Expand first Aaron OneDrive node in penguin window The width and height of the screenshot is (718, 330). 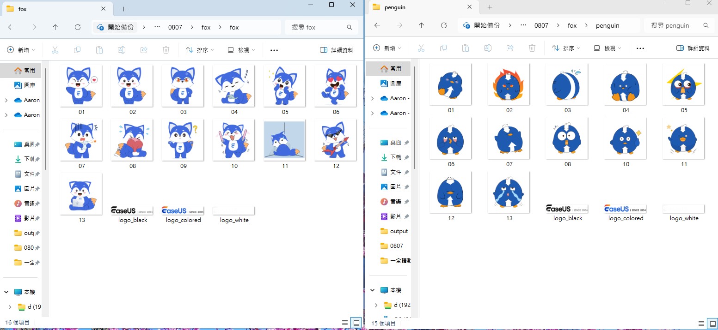pos(373,98)
